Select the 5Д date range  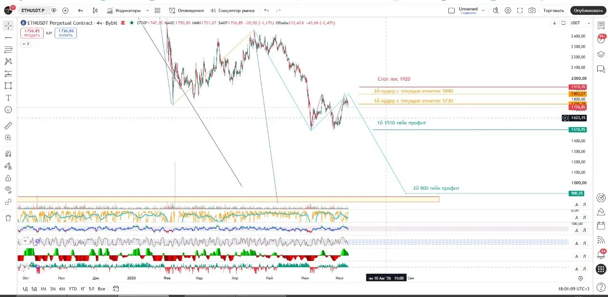[x=34, y=288]
